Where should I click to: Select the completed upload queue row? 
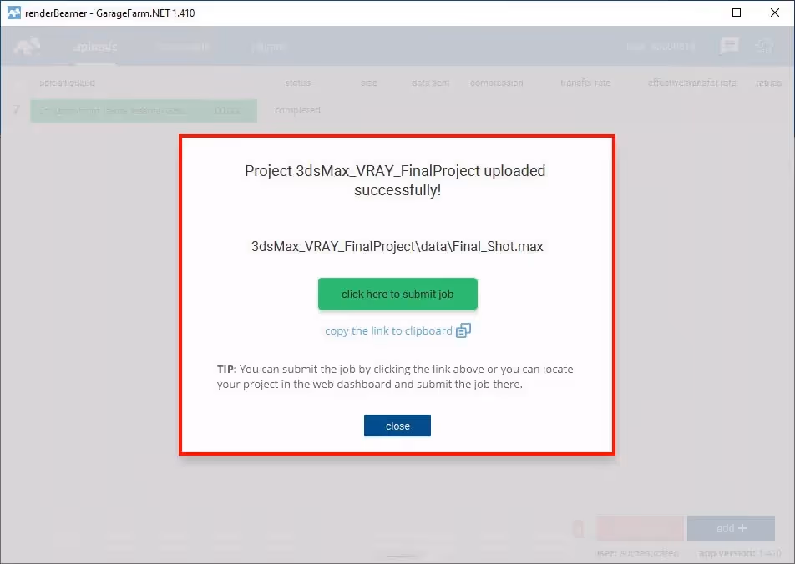click(144, 110)
